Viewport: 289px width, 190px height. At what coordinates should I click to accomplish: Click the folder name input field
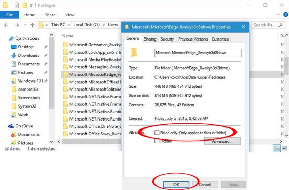click(198, 53)
